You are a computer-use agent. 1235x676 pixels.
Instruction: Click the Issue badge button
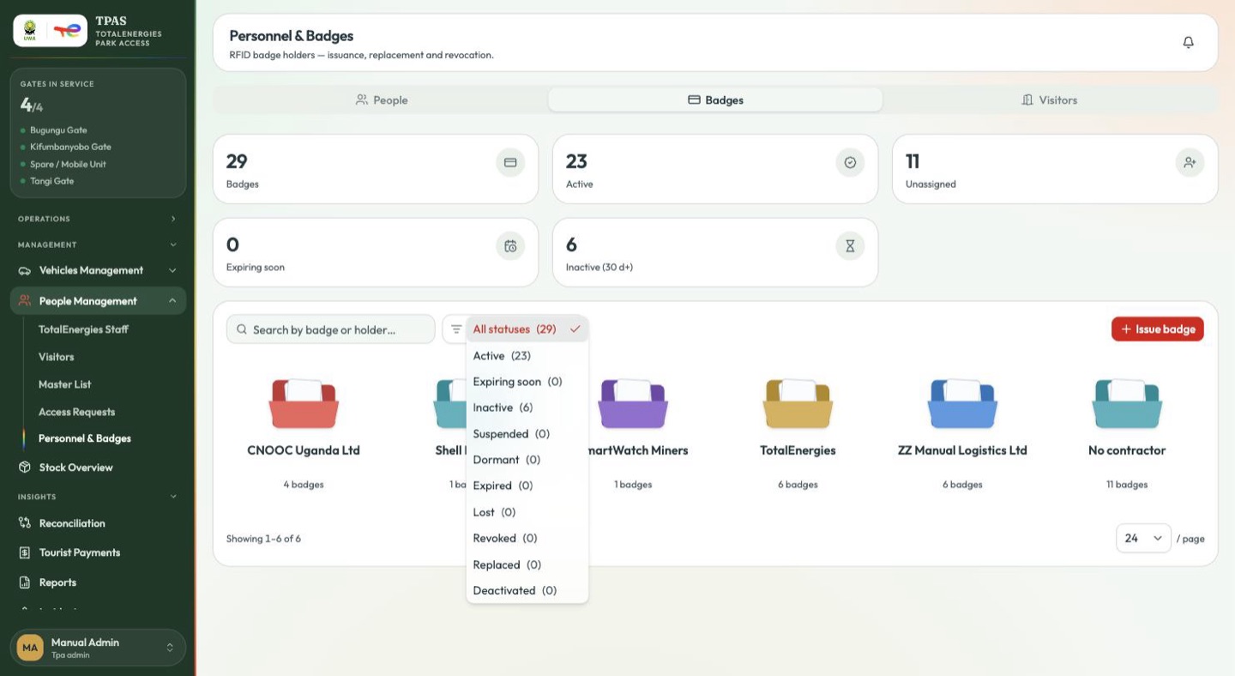1158,329
